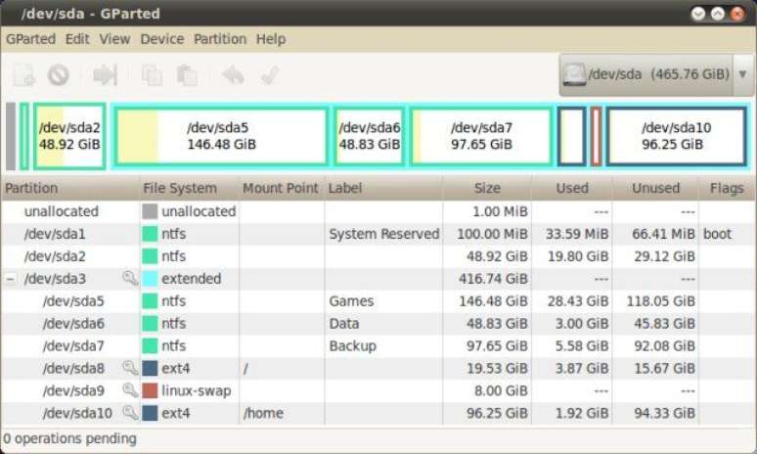This screenshot has height=454, width=757.
Task: Sort by the Used column header
Action: tap(572, 188)
